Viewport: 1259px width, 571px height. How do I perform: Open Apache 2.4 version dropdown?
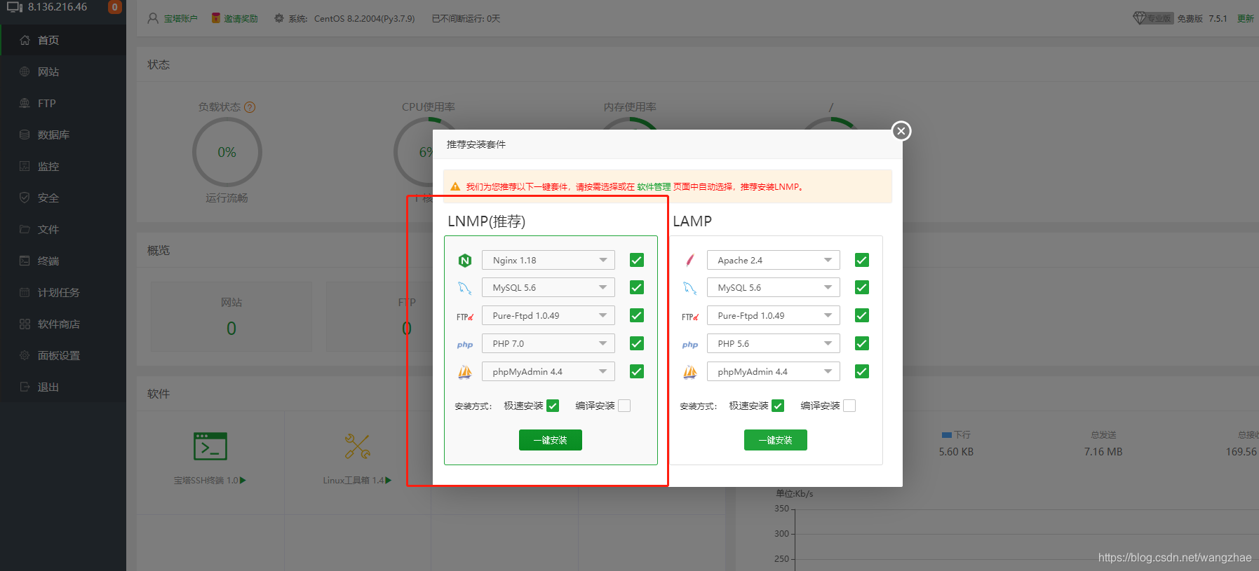pyautogui.click(x=774, y=260)
